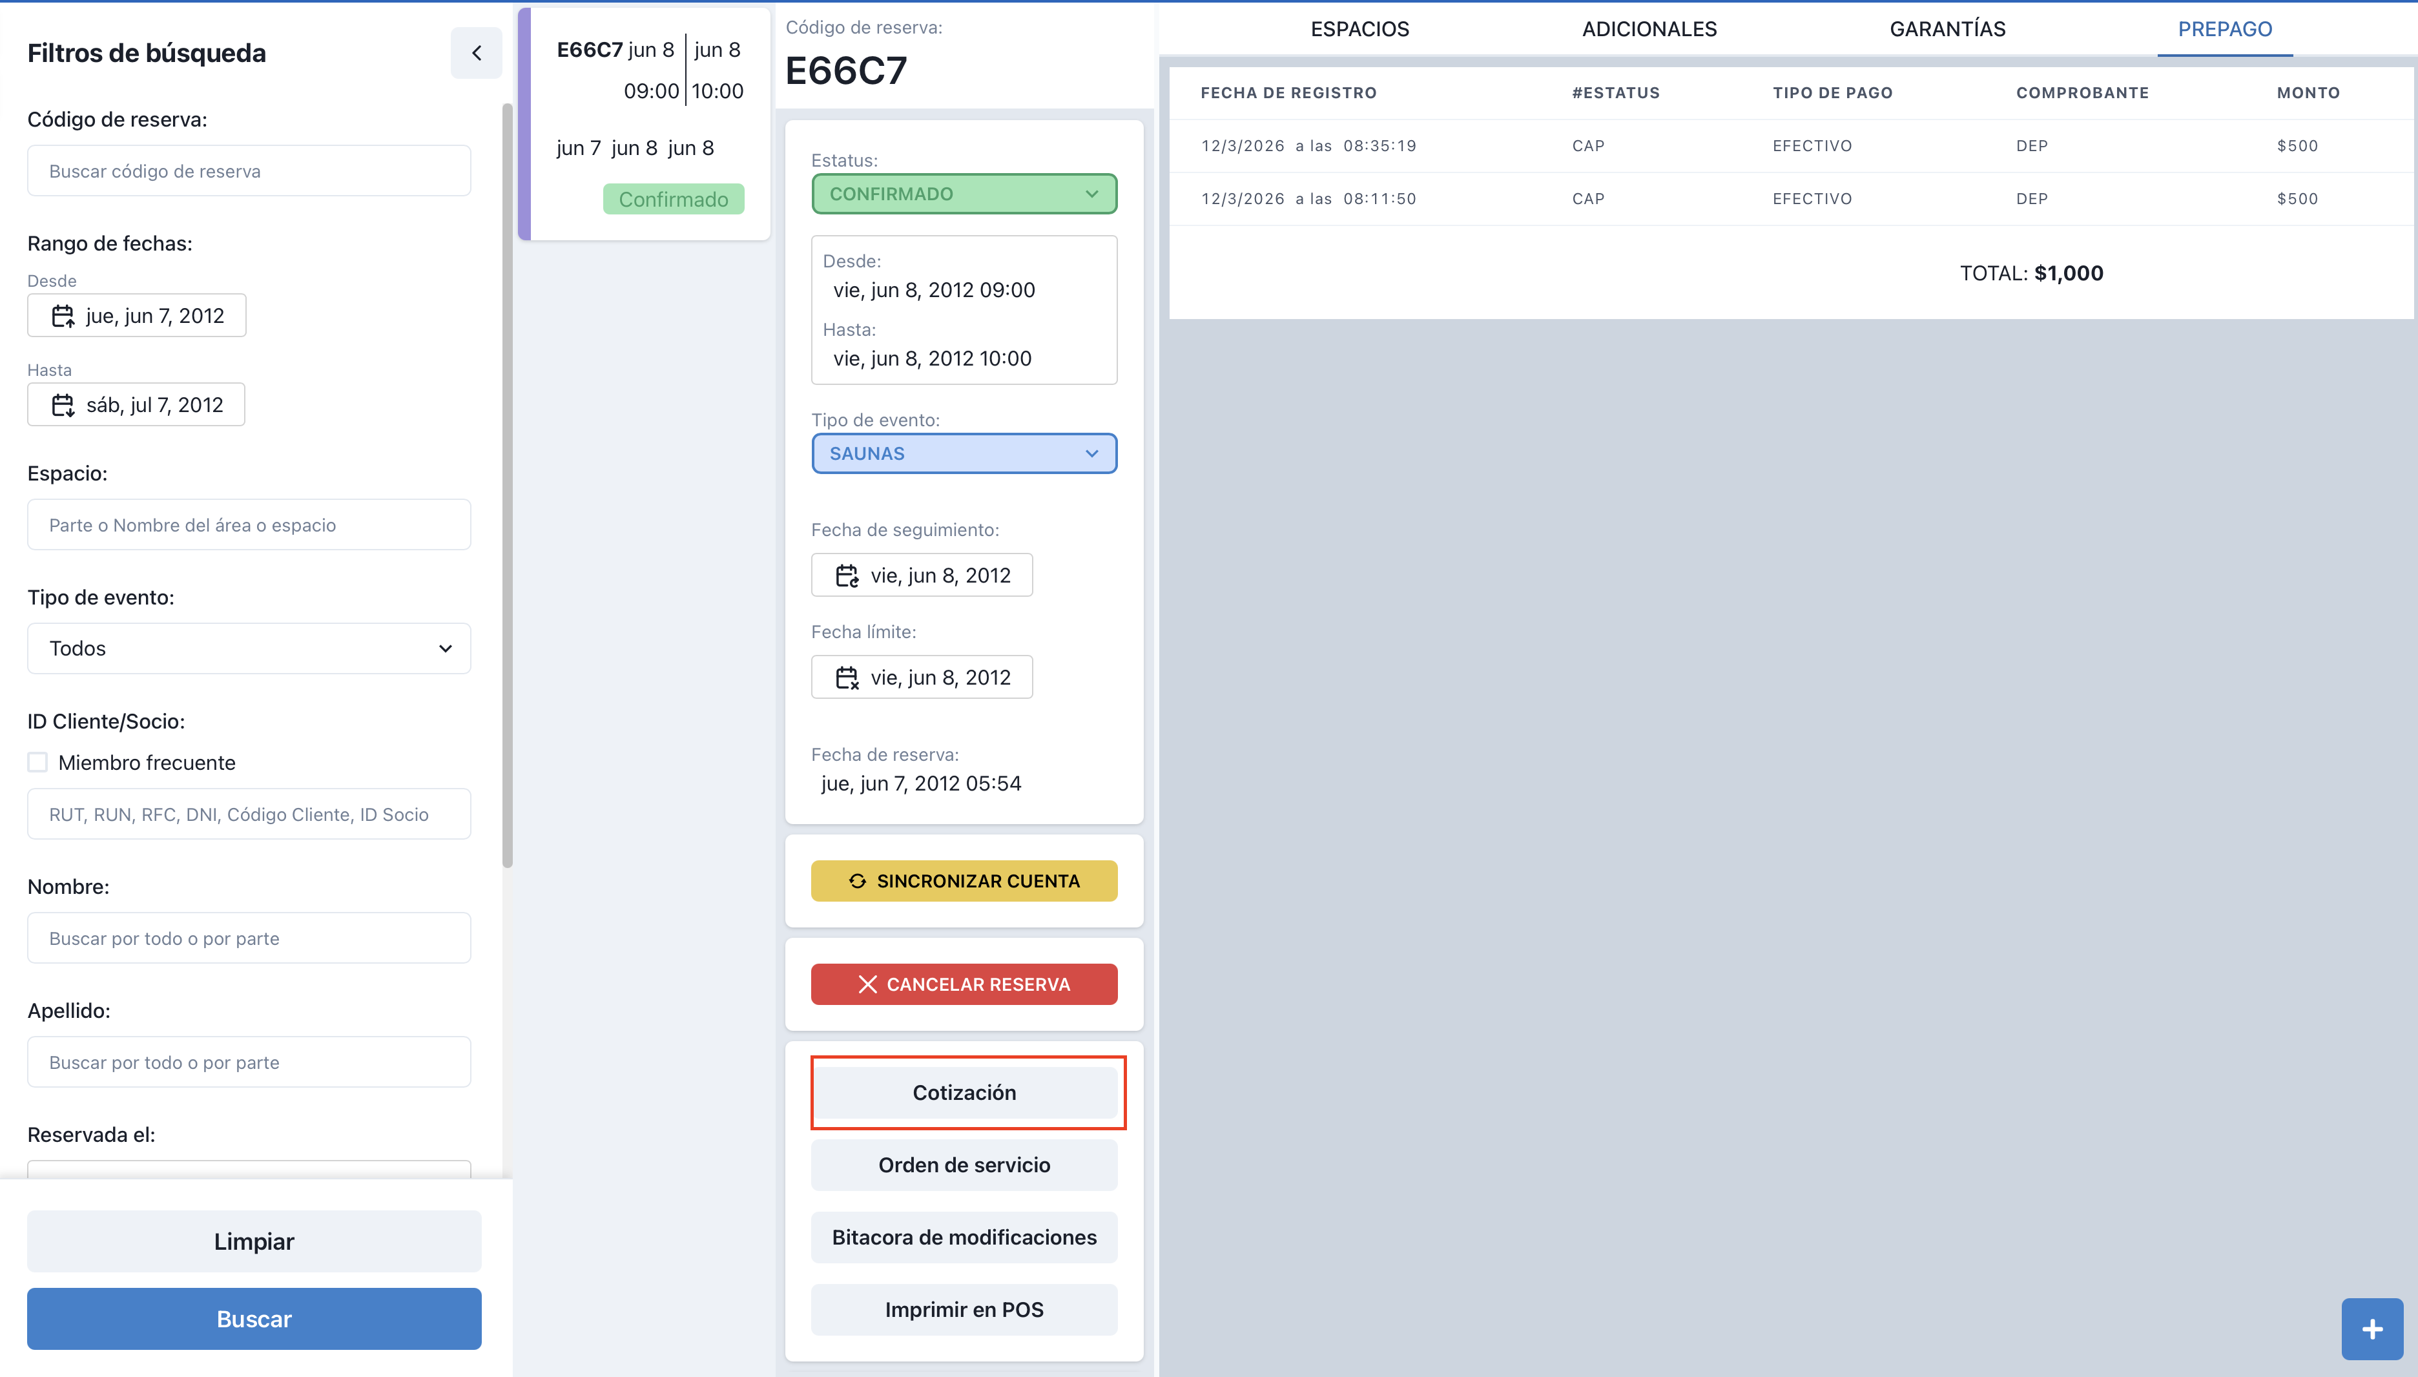Switch to the ESPACIOS tab
Image resolution: width=2418 pixels, height=1377 pixels.
tap(1359, 29)
